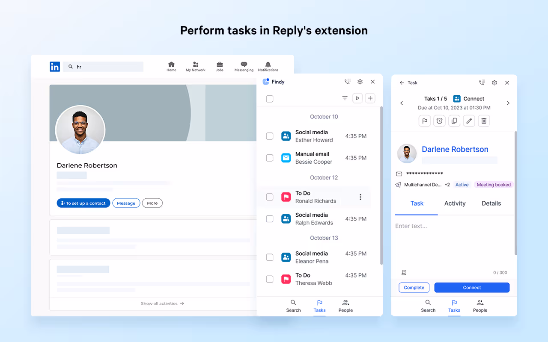Image resolution: width=548 pixels, height=342 pixels.
Task: Start tasks with the play button
Action: (357, 98)
